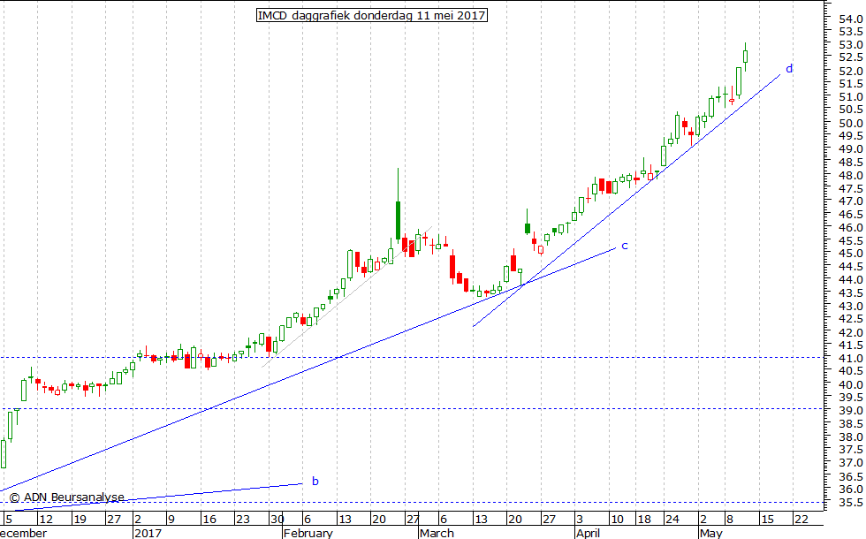Click the 46.0 price axis label
Viewport: 866px width, 539px height.
850,228
